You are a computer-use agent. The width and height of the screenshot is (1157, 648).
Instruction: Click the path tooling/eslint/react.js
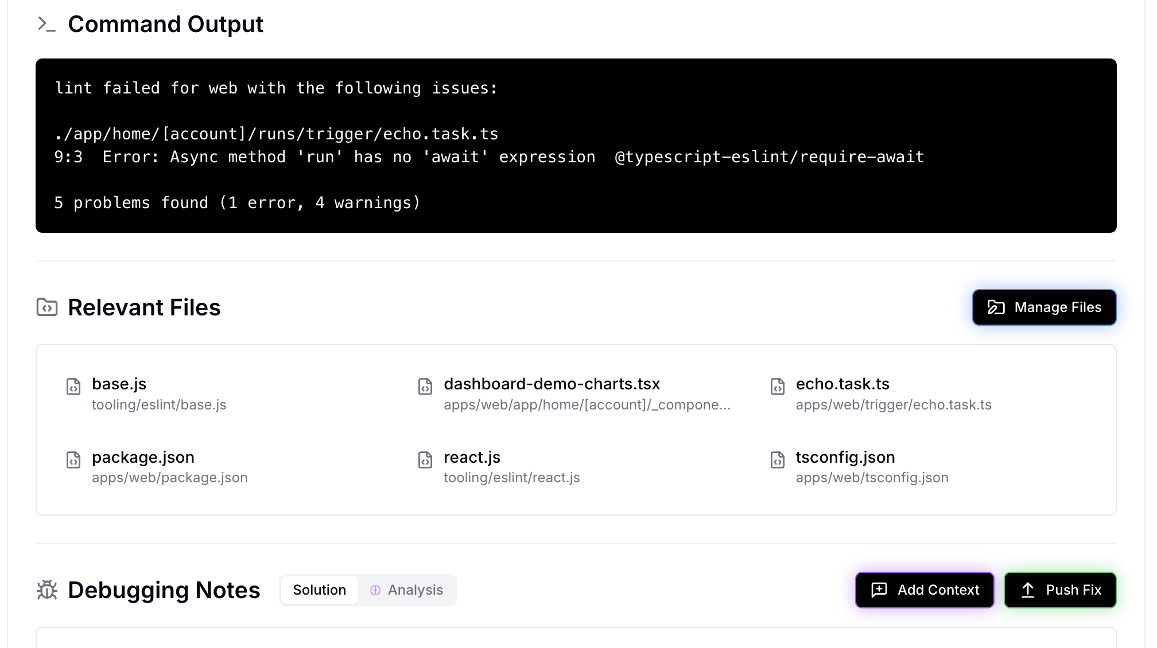click(512, 478)
